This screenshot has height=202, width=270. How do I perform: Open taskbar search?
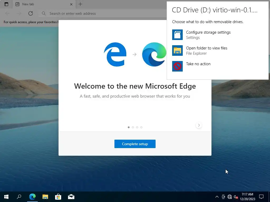19,197
